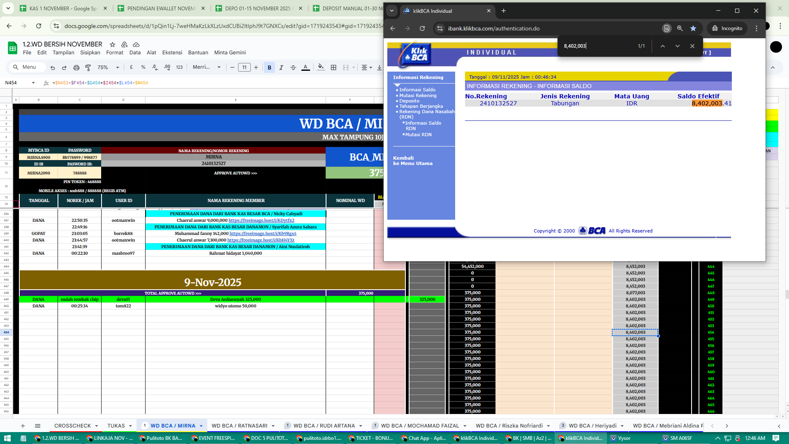Open Mutasi RDN link
The image size is (789, 444).
tap(418, 135)
